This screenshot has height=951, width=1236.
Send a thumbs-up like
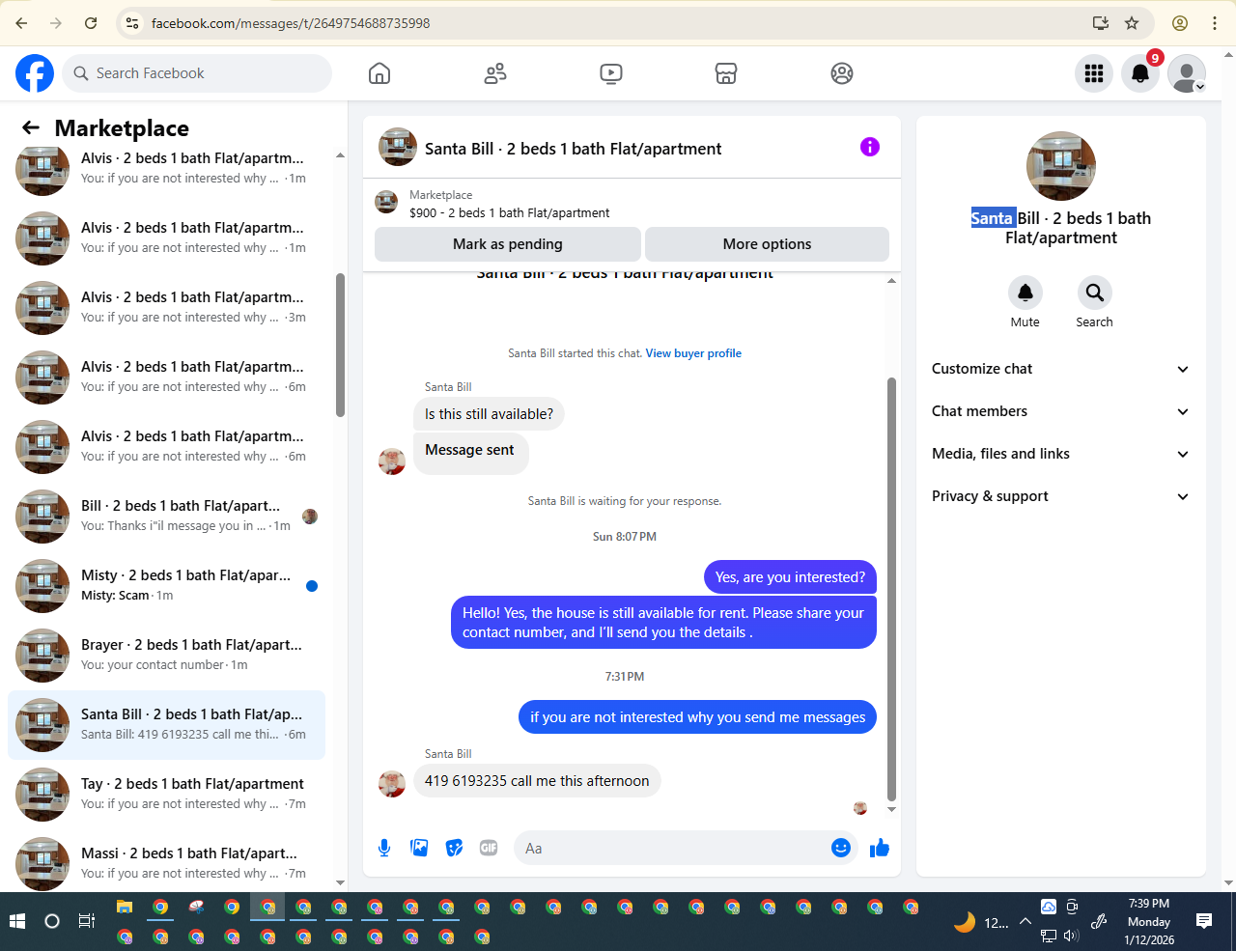[880, 848]
